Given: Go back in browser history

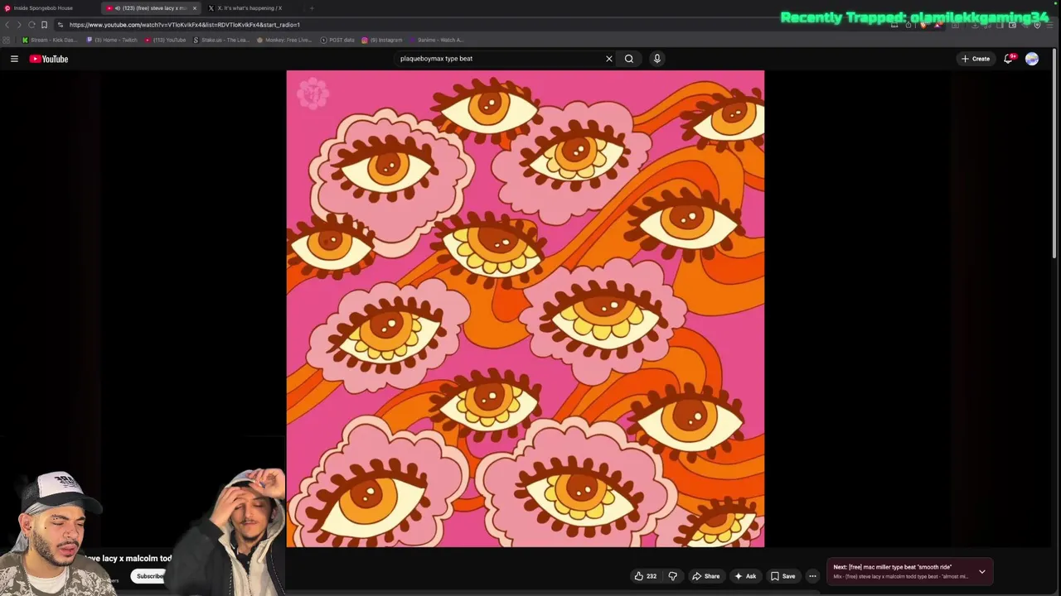Looking at the screenshot, I should (7, 25).
